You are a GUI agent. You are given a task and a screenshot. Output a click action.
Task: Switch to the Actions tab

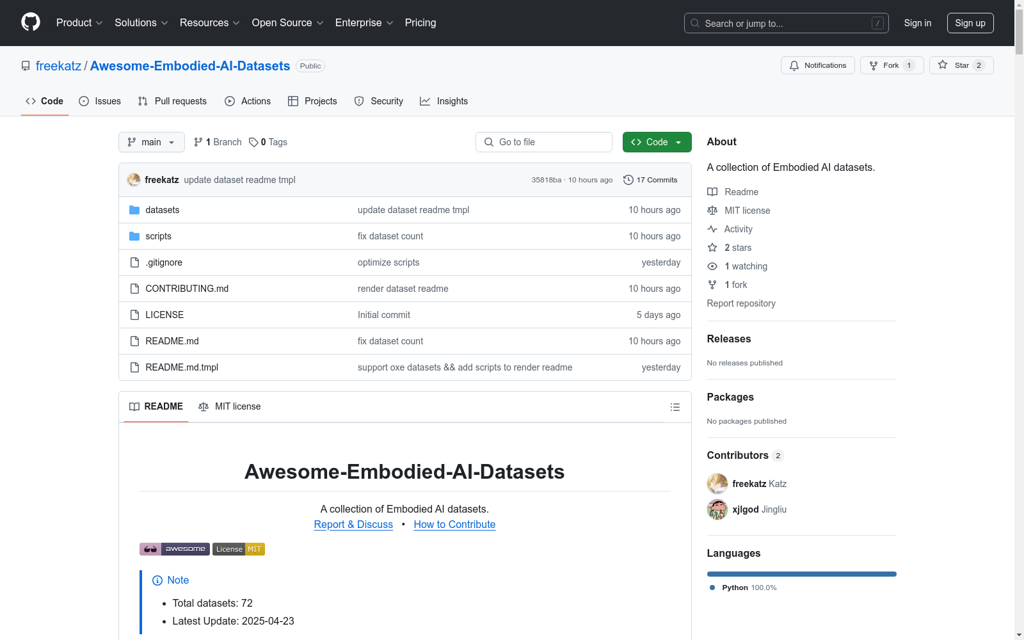pos(248,101)
